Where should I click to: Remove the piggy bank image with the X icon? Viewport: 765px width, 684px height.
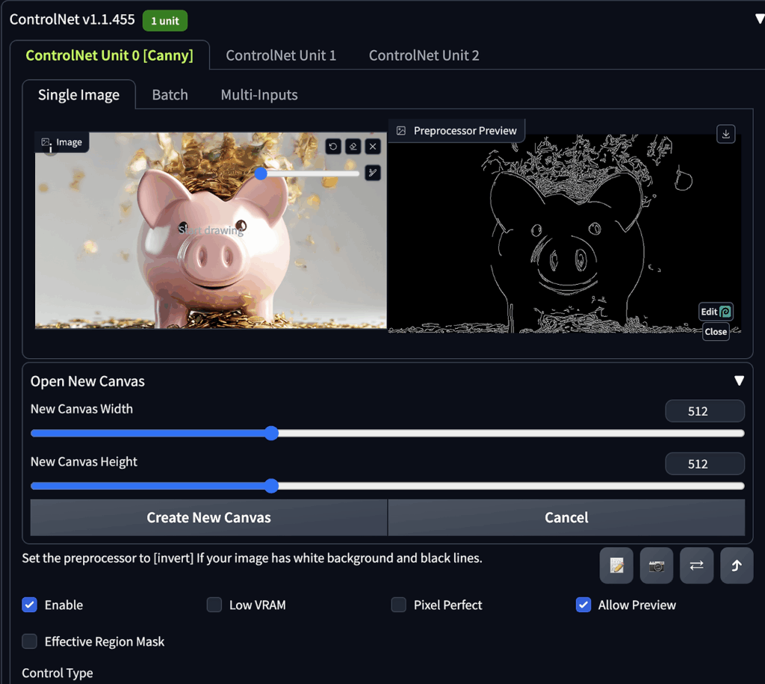click(373, 147)
